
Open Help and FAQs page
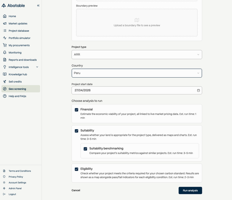[x=21, y=96]
